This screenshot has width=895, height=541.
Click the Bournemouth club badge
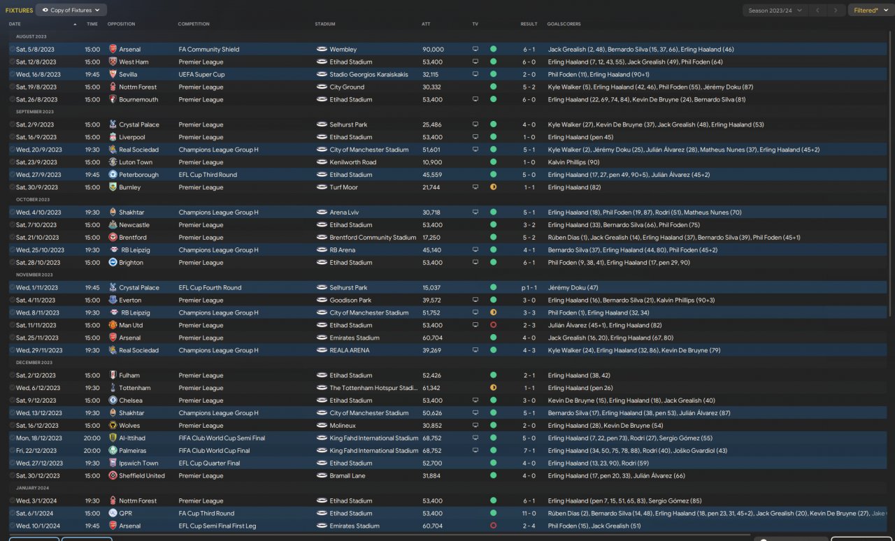(x=113, y=100)
